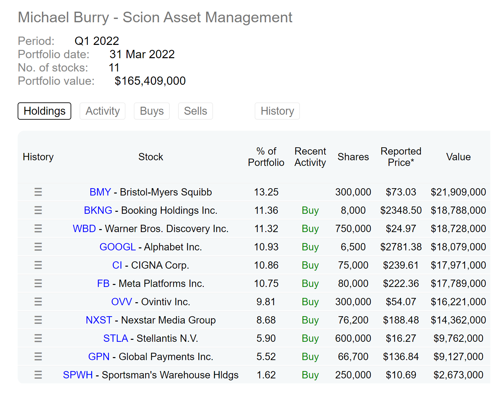Open history icon for CIGNA Corp. row
The height and width of the screenshot is (393, 501).
pos(38,265)
